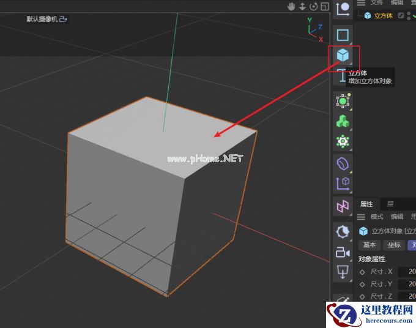Image resolution: width=416 pixels, height=328 pixels.
Task: Click the green gear Volume Builder icon
Action: 343,142
